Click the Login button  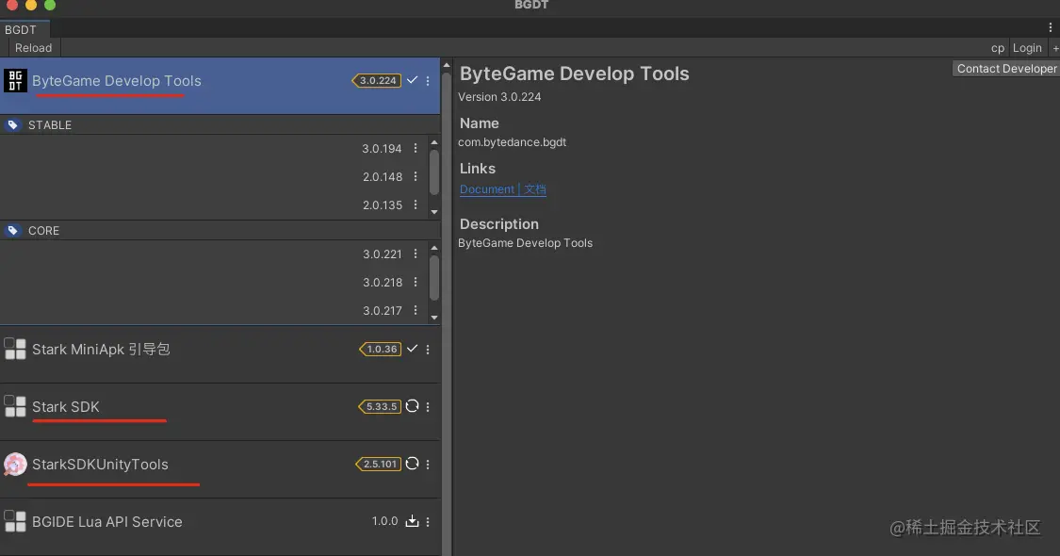[1027, 48]
